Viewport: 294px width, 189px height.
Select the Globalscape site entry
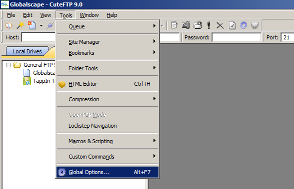point(44,73)
